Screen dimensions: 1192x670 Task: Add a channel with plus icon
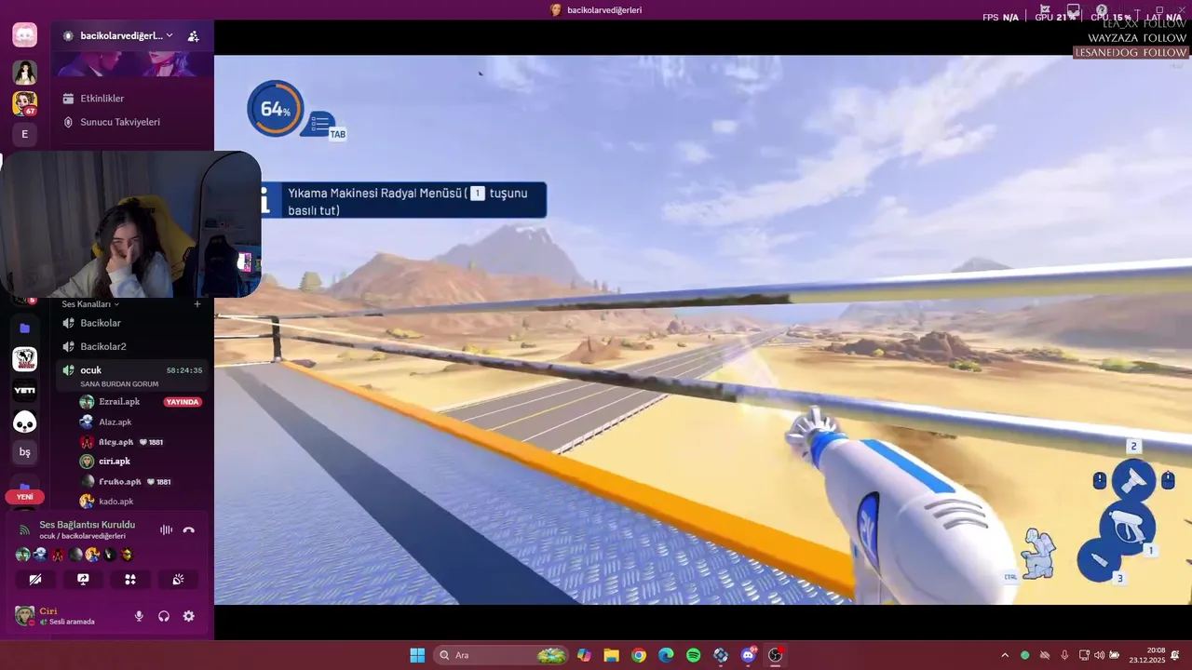pyautogui.click(x=197, y=304)
